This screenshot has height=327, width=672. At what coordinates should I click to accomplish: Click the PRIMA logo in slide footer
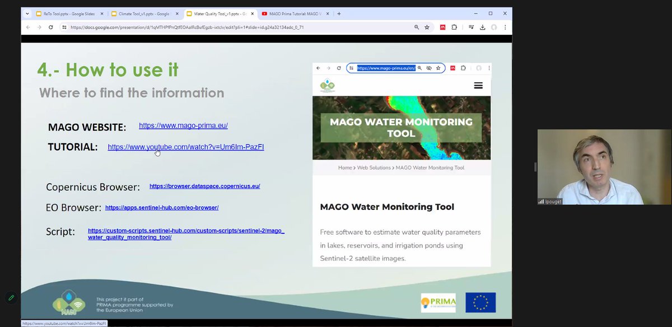(438, 303)
